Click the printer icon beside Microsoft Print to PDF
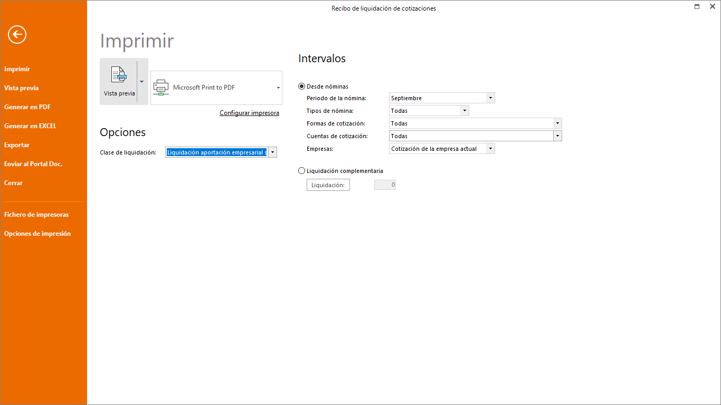The width and height of the screenshot is (721, 405). pos(161,88)
